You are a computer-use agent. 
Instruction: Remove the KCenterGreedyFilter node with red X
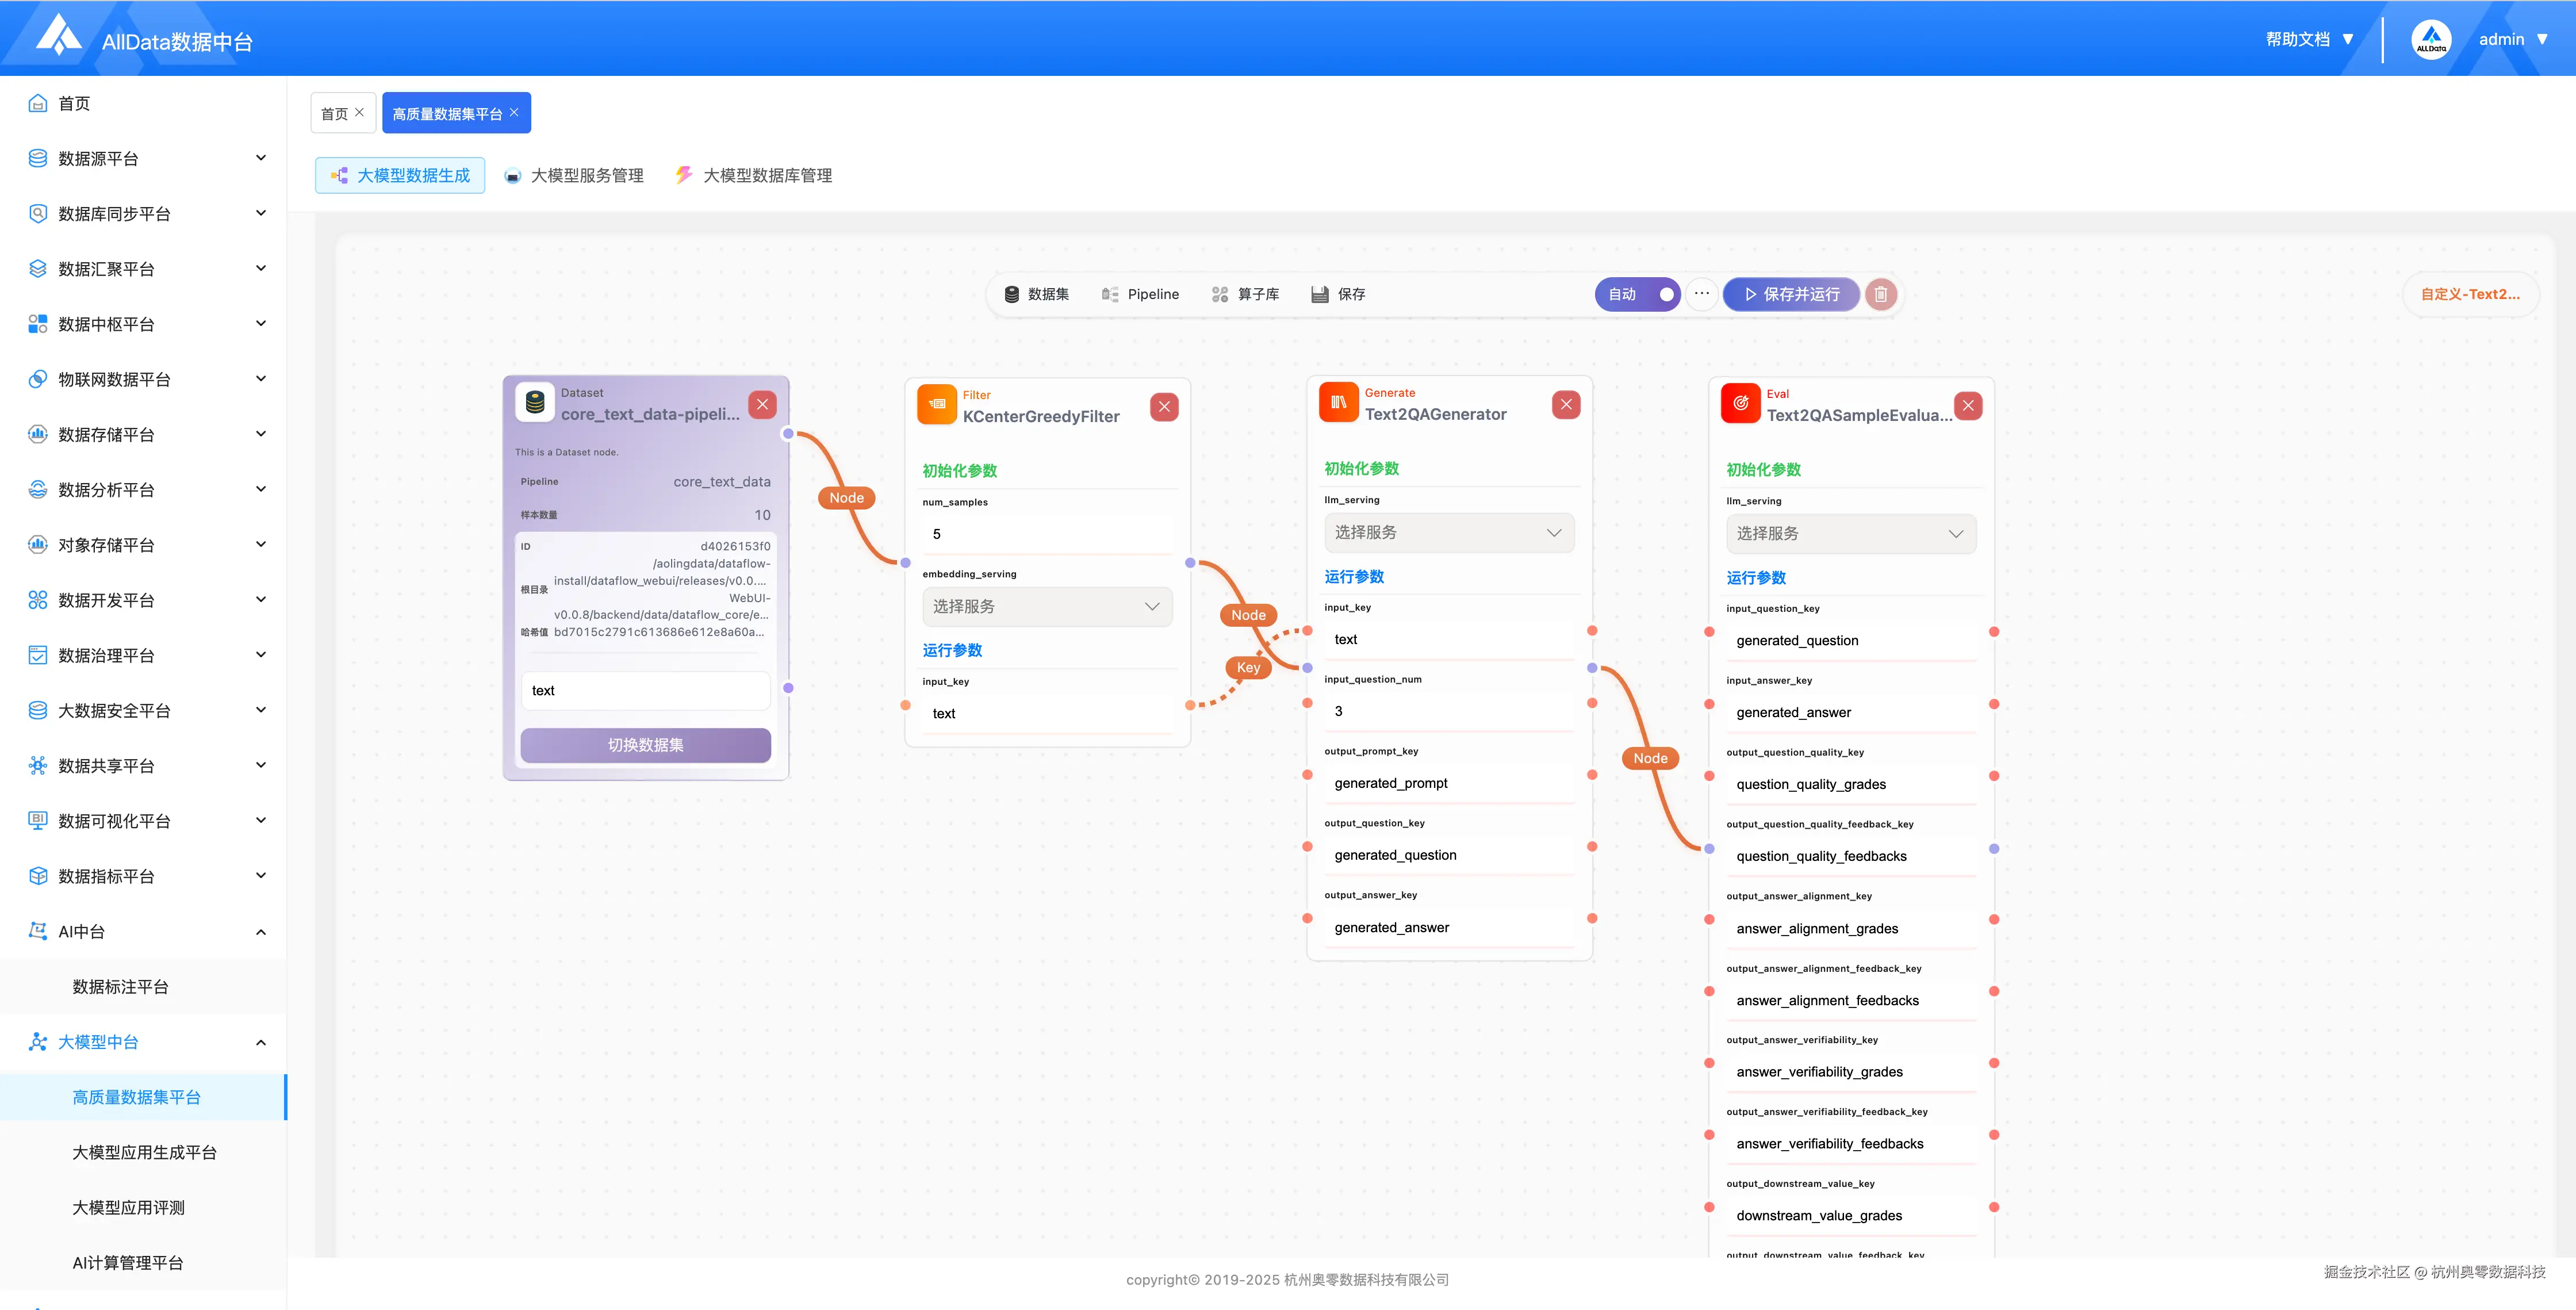[x=1164, y=407]
